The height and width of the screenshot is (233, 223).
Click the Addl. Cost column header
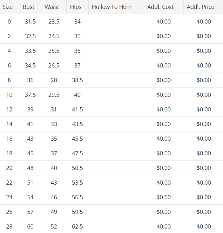coord(160,7)
